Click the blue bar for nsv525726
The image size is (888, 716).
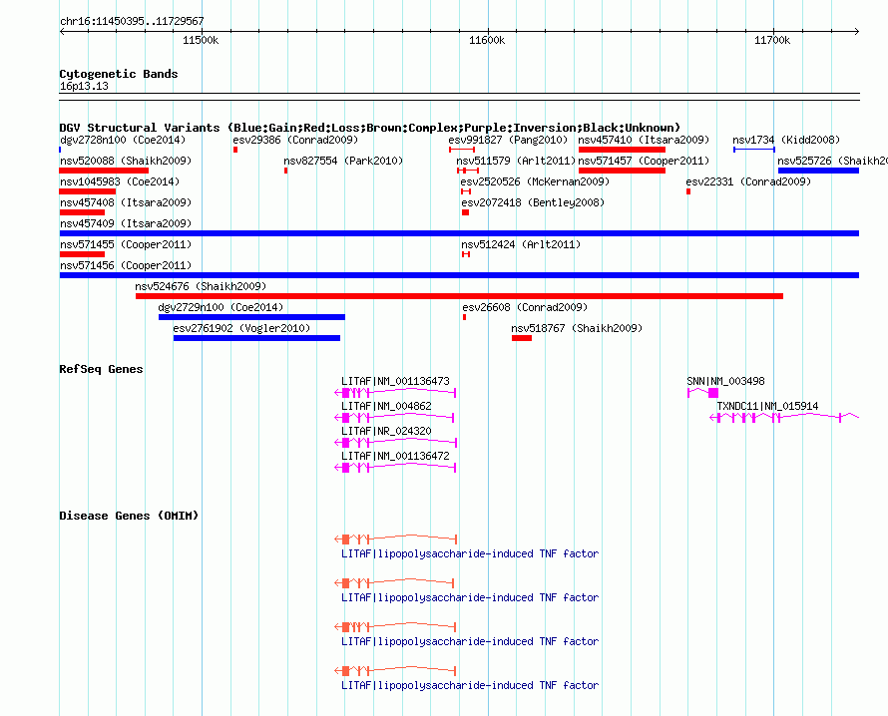point(818,171)
